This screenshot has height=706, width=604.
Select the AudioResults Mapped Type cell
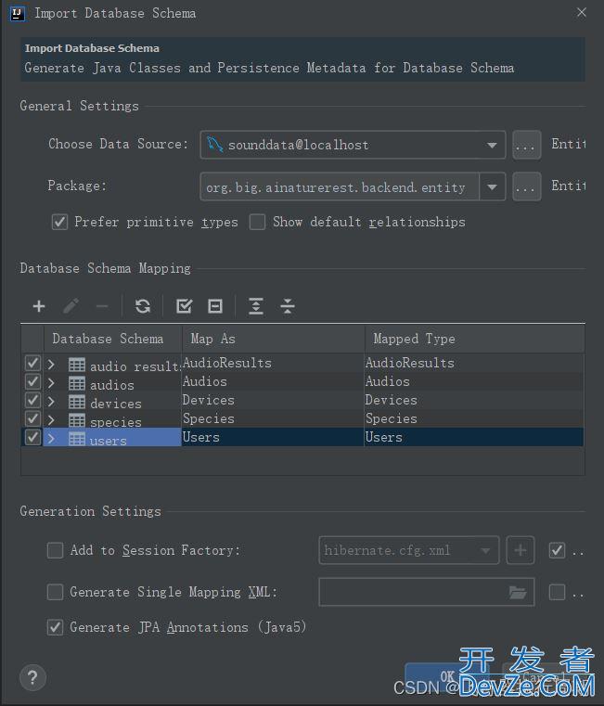(x=474, y=363)
